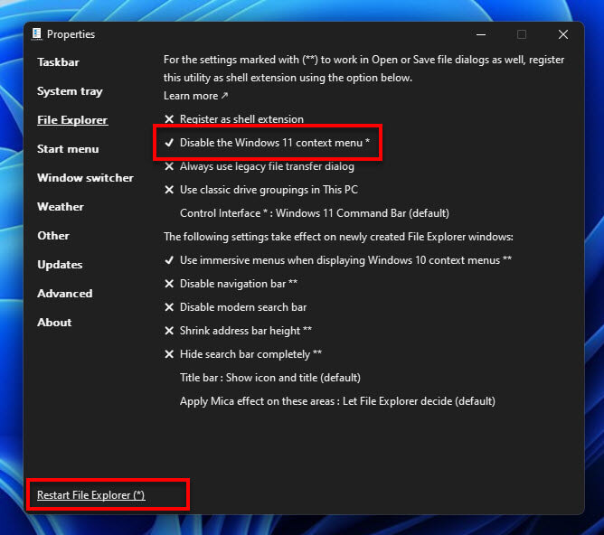
Task: Toggle Disable the Windows 11 context menu
Action: 267,143
